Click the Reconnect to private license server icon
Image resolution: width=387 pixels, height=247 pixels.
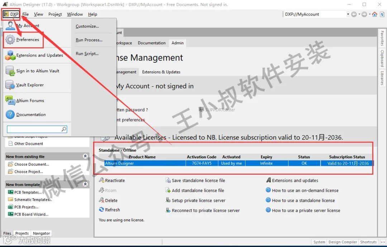[x=168, y=210]
